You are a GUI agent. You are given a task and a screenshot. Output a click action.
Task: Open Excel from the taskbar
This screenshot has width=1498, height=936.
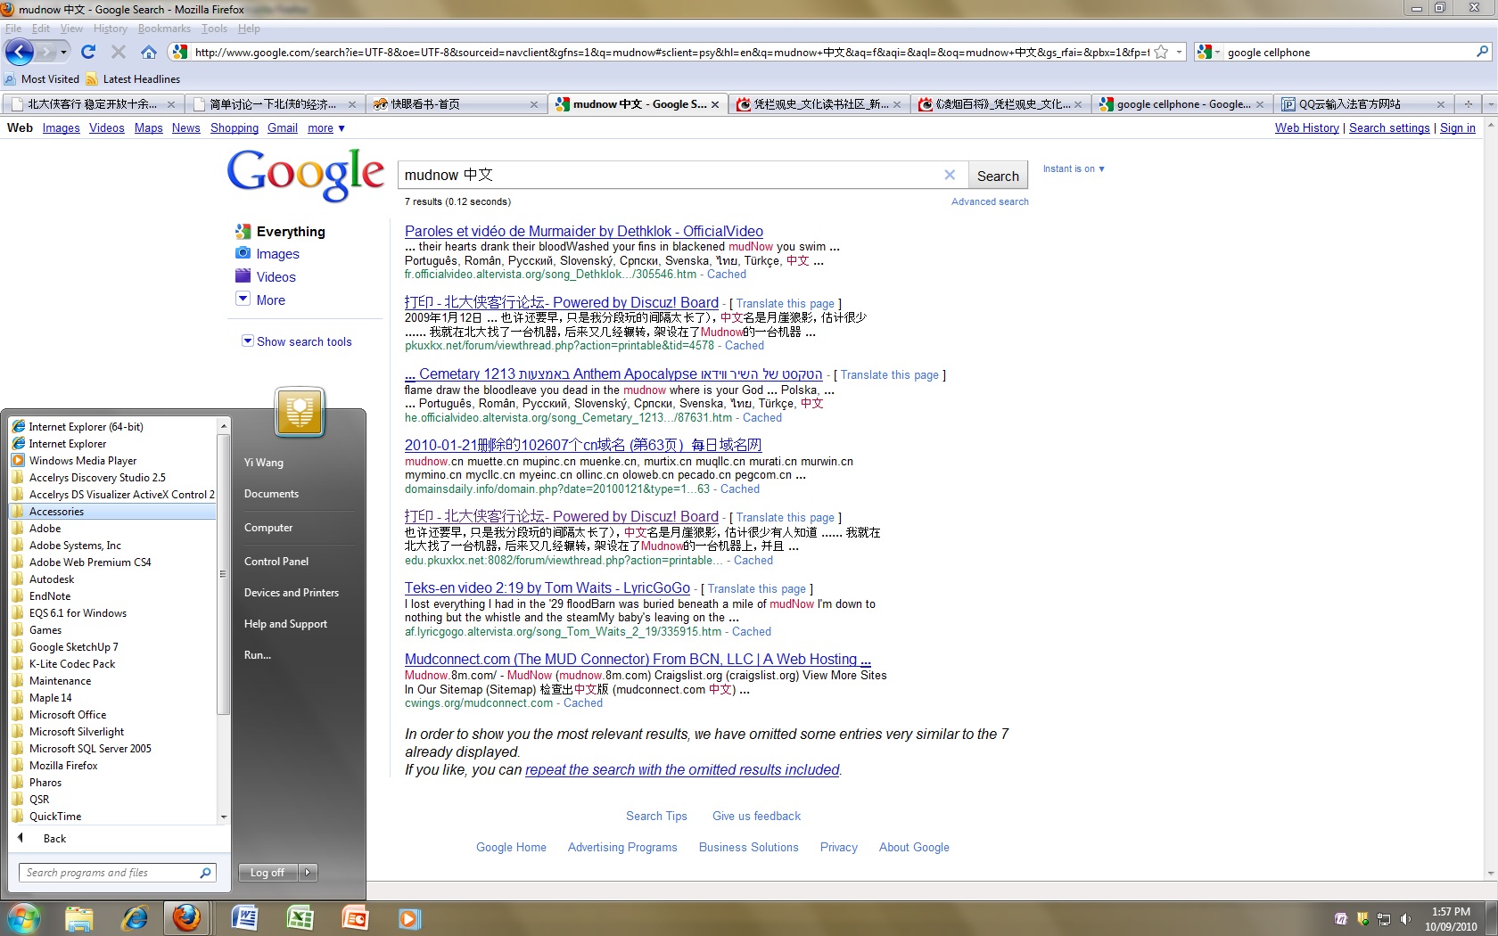tap(300, 918)
